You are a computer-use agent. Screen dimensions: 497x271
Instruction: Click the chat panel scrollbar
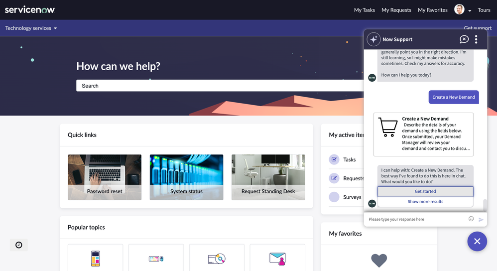pyautogui.click(x=485, y=205)
